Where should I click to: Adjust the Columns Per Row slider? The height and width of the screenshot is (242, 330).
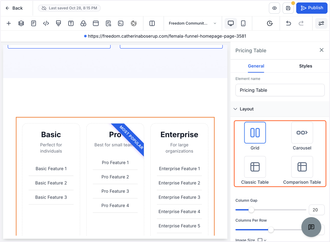coord(271,230)
